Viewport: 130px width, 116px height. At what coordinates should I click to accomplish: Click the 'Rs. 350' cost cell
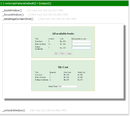pyautogui.click(x=63, y=48)
